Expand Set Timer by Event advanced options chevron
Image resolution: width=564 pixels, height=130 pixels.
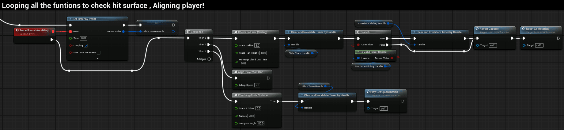point(97,58)
